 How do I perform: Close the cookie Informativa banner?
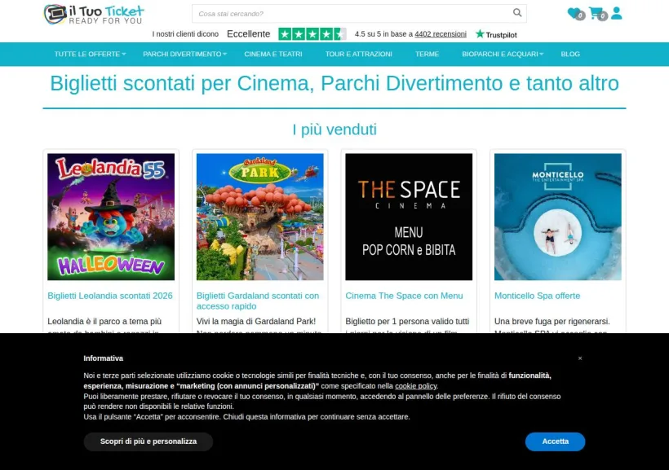[580, 358]
